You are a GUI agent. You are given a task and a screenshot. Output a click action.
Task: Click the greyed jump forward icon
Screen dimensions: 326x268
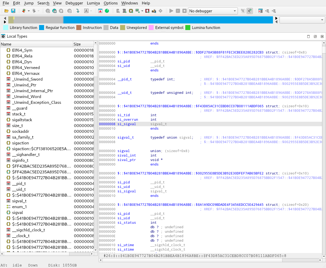[x=34, y=11]
